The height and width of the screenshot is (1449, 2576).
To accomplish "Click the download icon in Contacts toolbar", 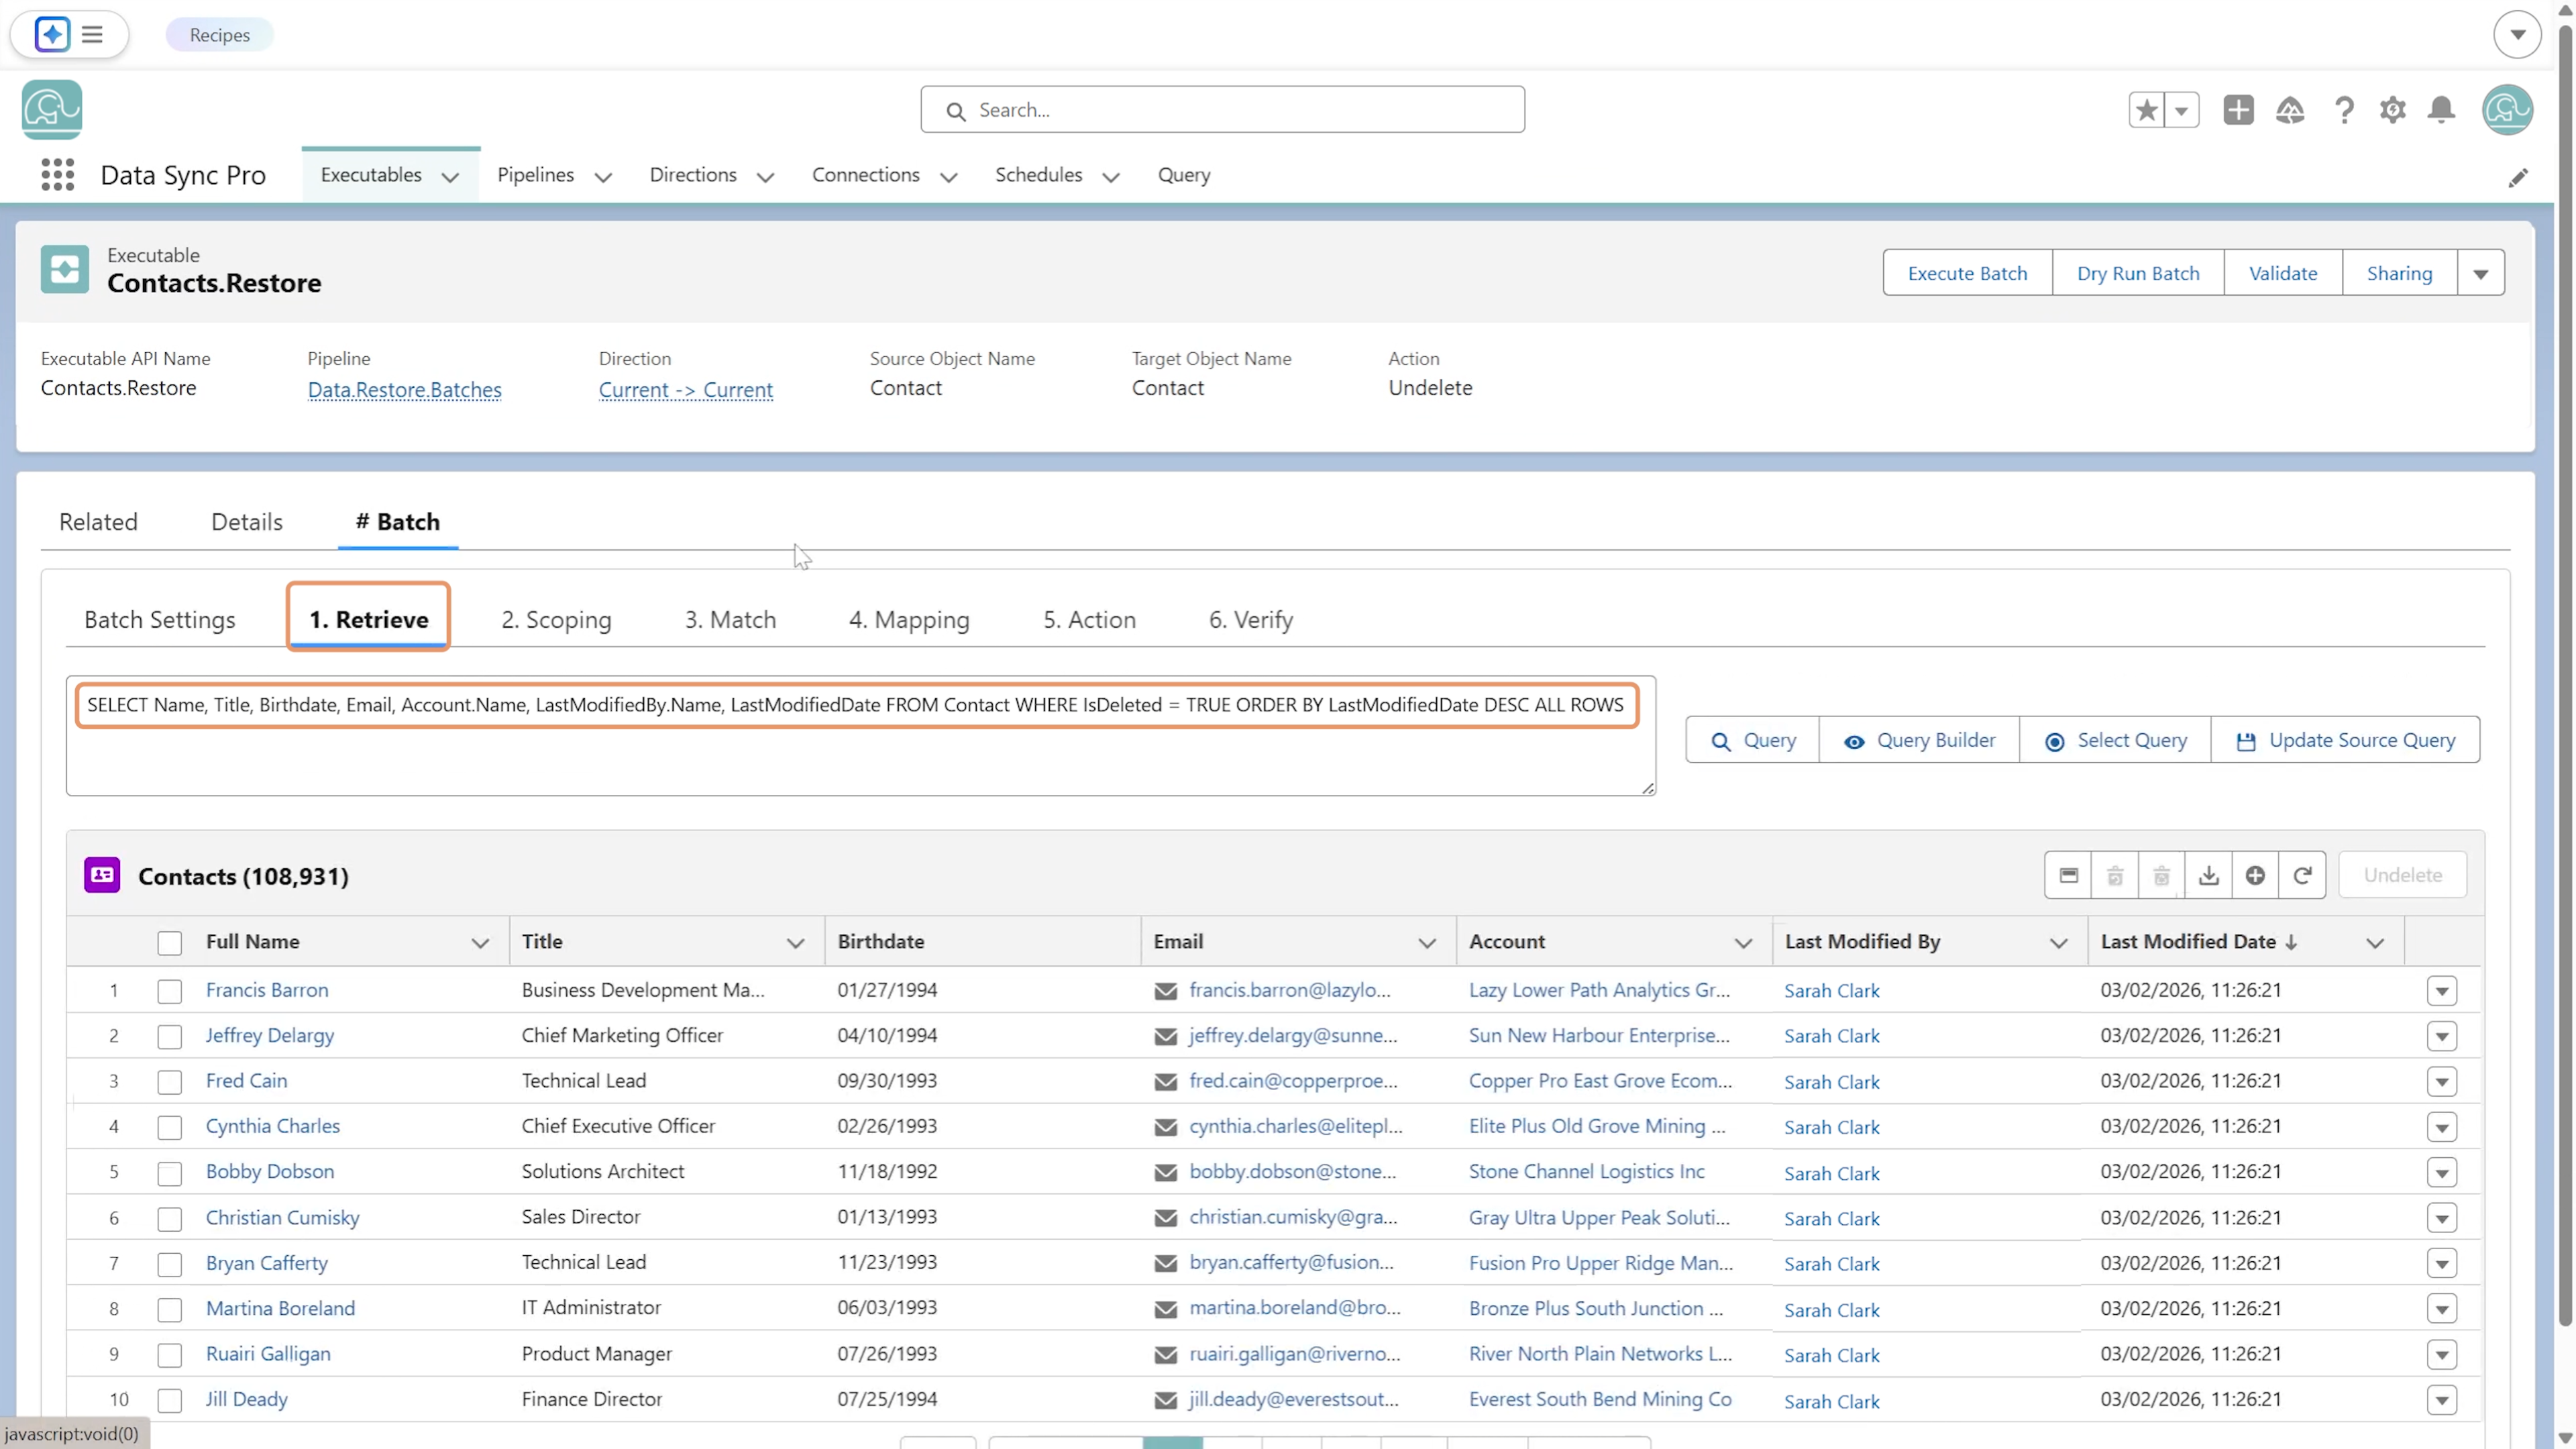I will 2208,876.
